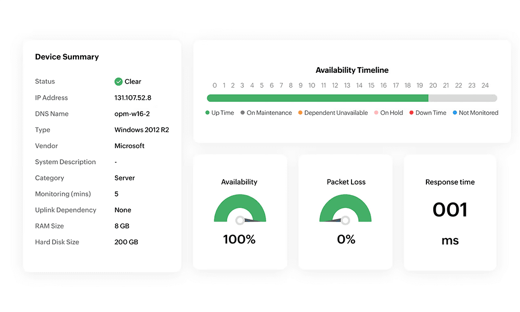This screenshot has width=520, height=312.
Task: Expand the Device Summary panel
Action: click(x=67, y=57)
